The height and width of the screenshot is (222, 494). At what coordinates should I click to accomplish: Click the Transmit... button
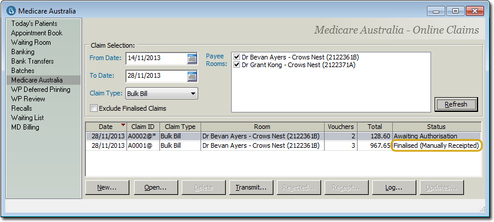point(251,188)
